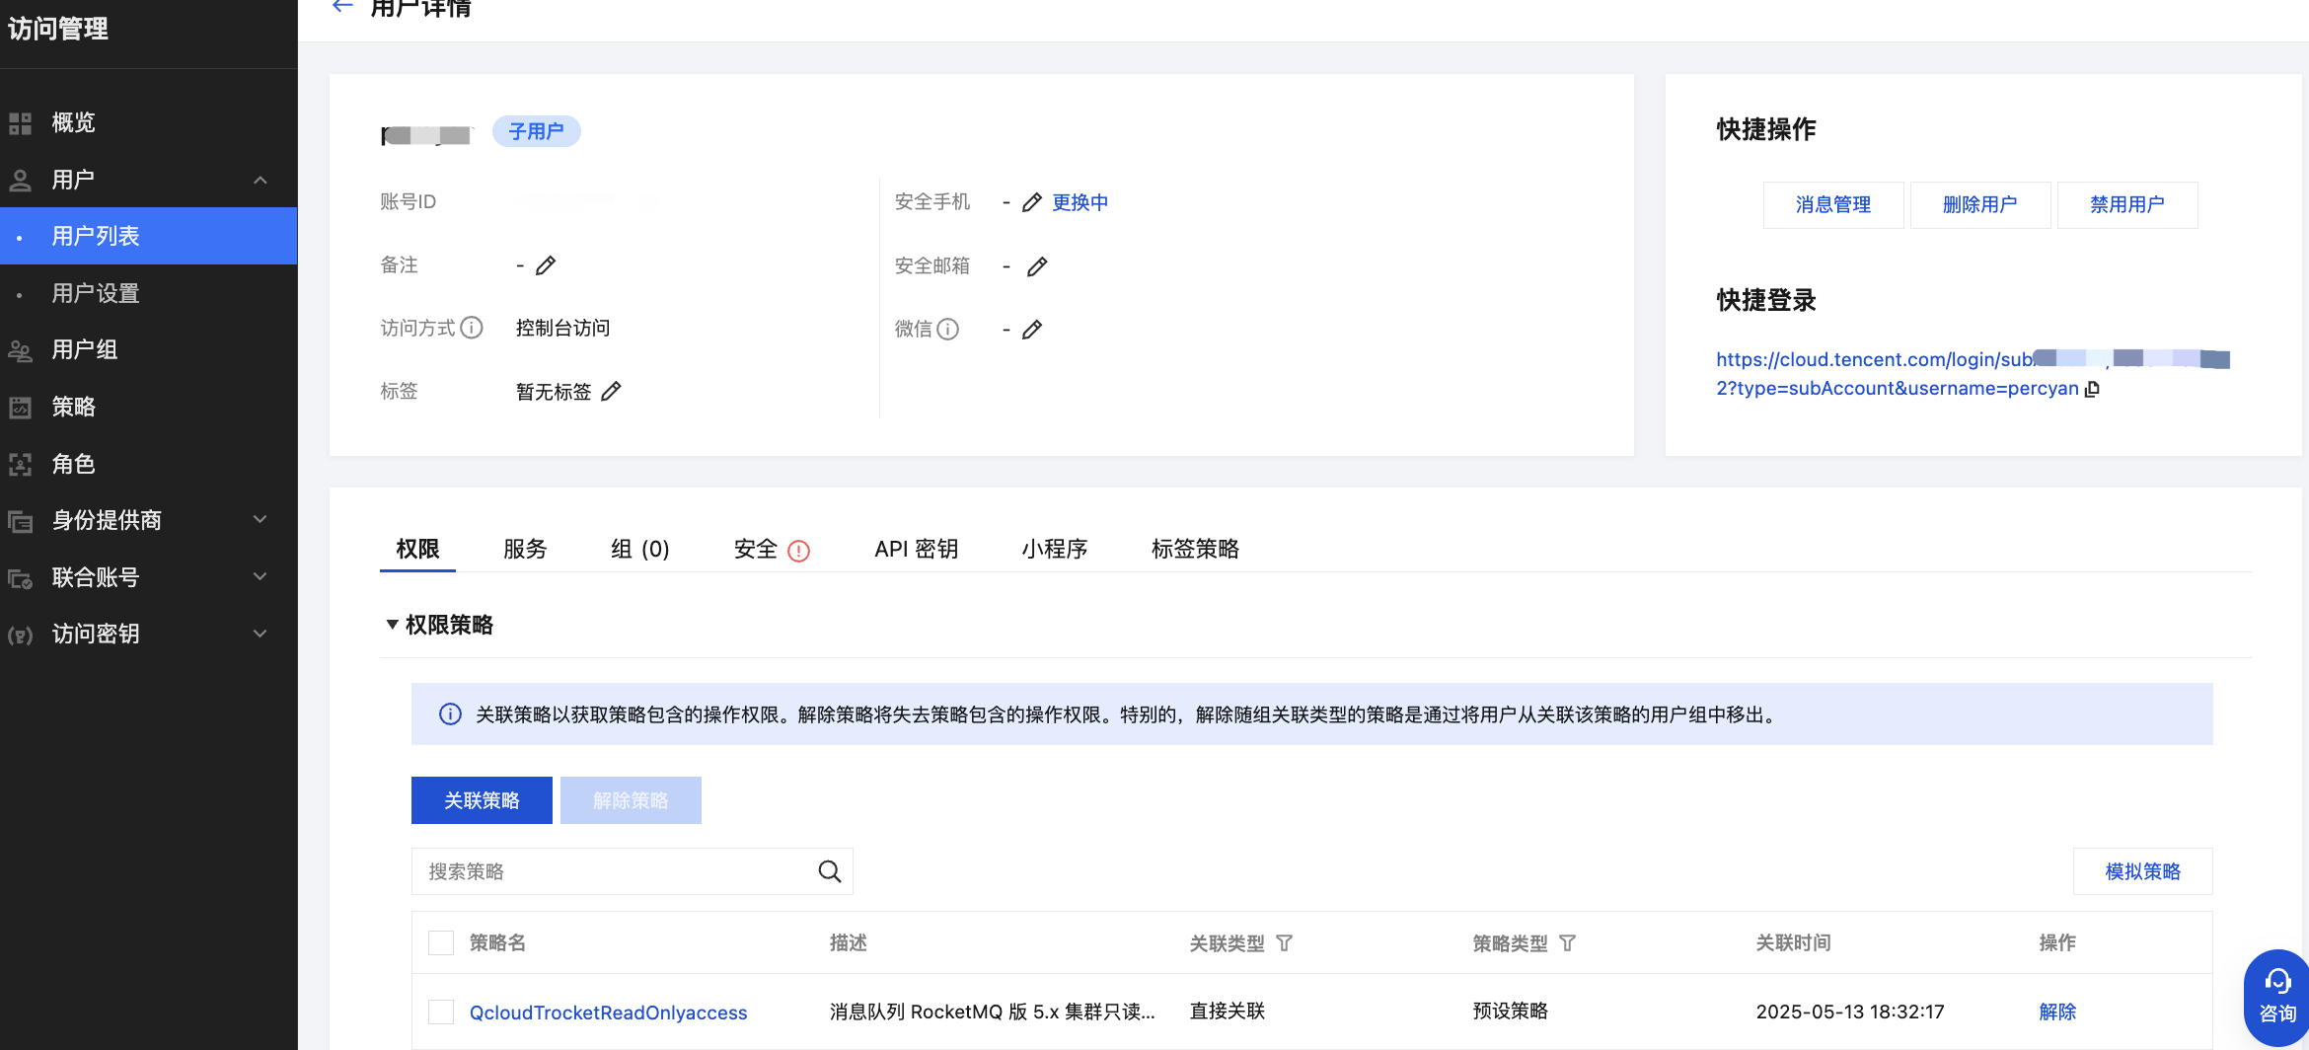Open the API 密钥 tab

tap(917, 549)
